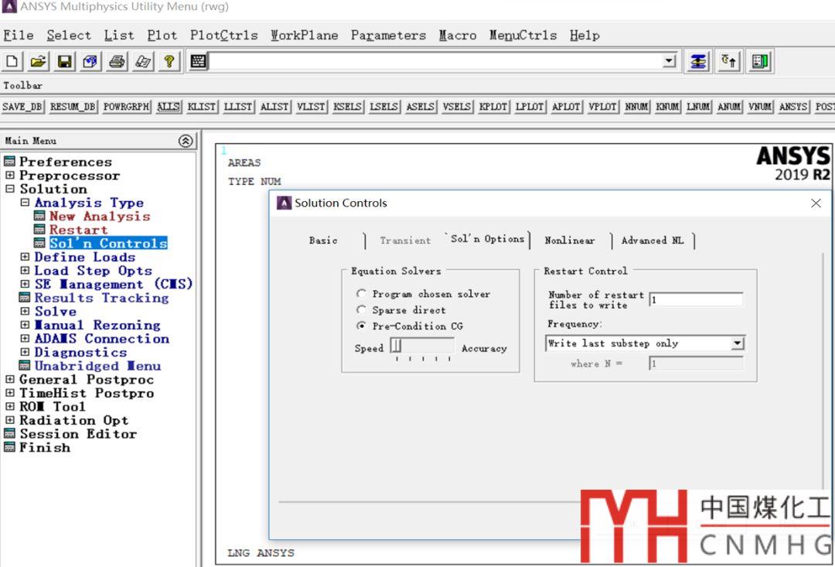The image size is (835, 567).
Task: Click the Preferences menu item icon
Action: (9, 162)
